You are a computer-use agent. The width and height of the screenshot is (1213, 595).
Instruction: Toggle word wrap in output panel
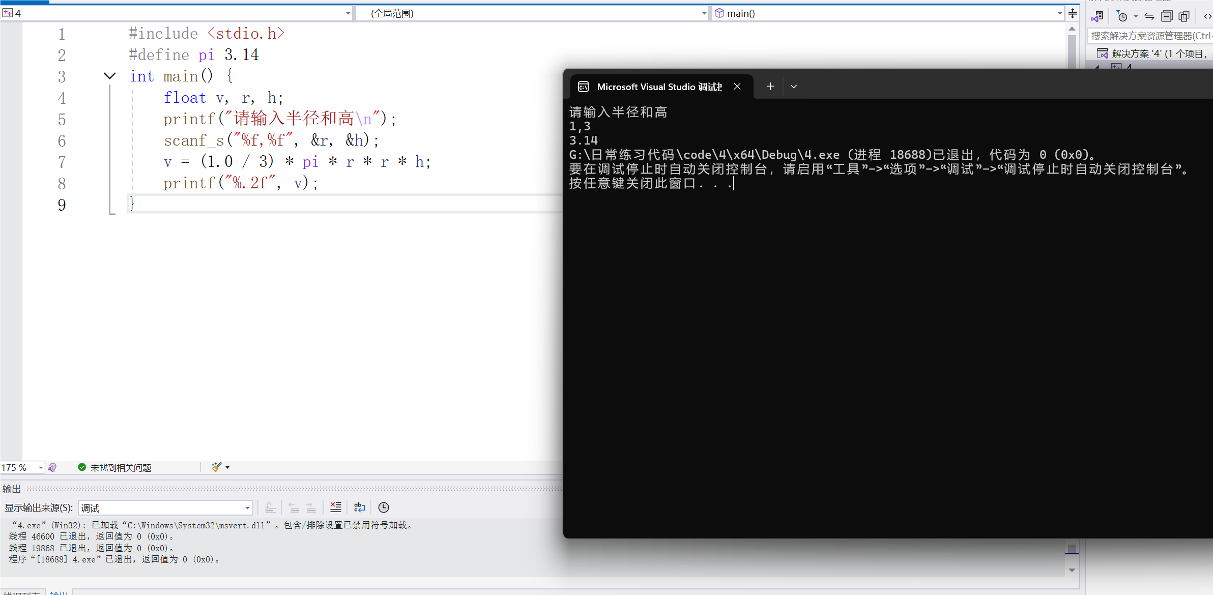(x=360, y=507)
